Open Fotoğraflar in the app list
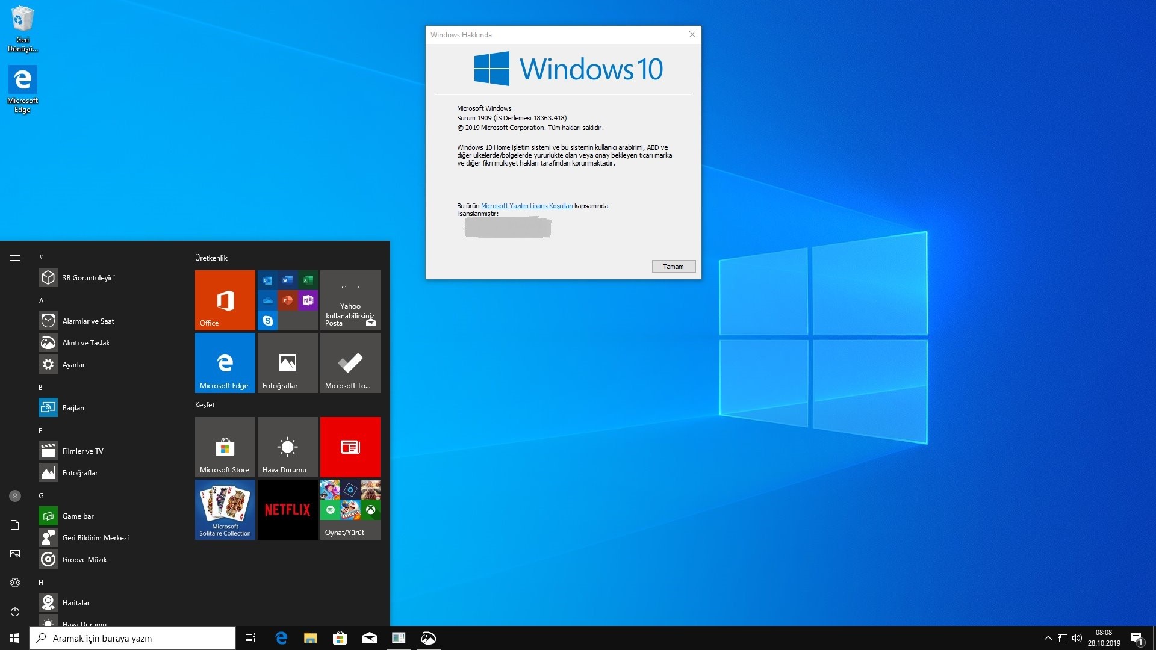 click(x=108, y=472)
